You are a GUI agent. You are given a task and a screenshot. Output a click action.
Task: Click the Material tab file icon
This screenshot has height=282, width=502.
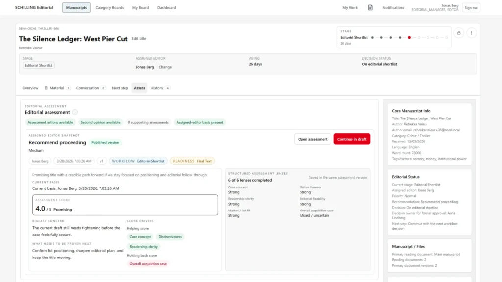(x=46, y=88)
